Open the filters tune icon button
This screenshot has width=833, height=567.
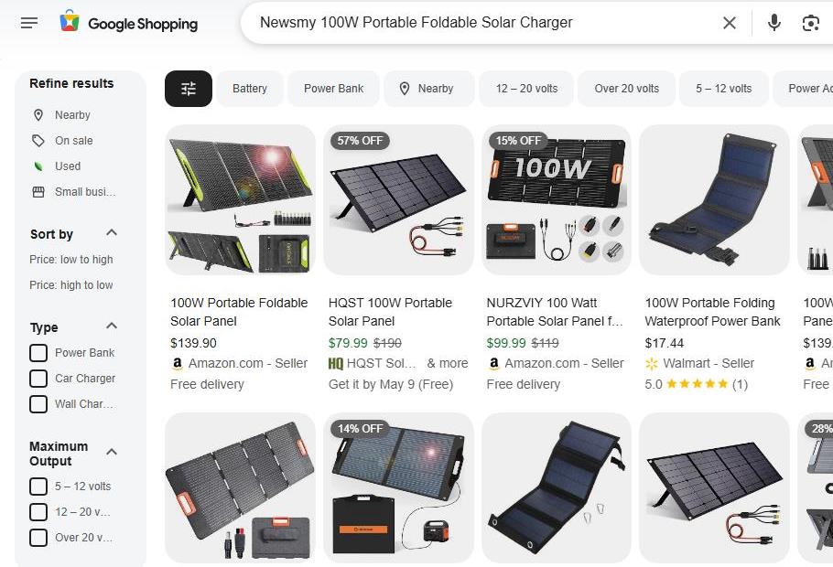(189, 89)
